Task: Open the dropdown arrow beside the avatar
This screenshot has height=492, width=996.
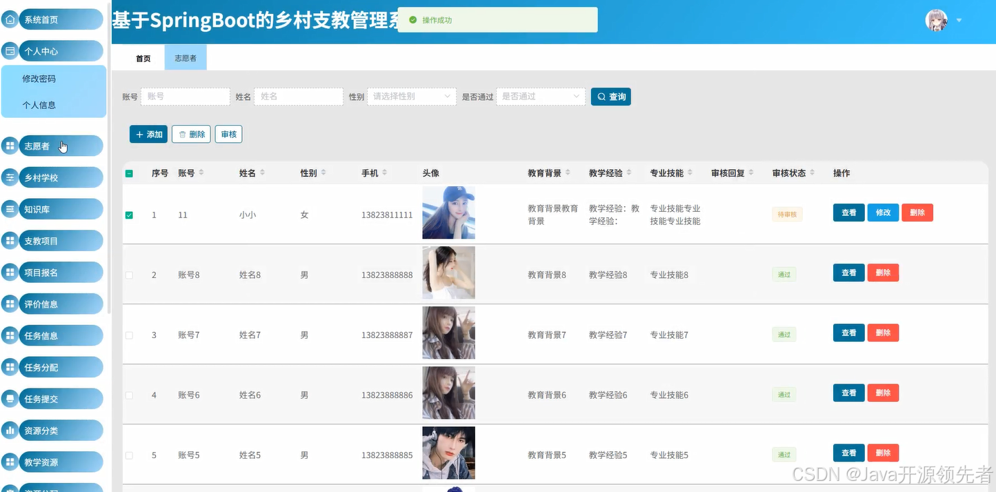Action: (959, 21)
